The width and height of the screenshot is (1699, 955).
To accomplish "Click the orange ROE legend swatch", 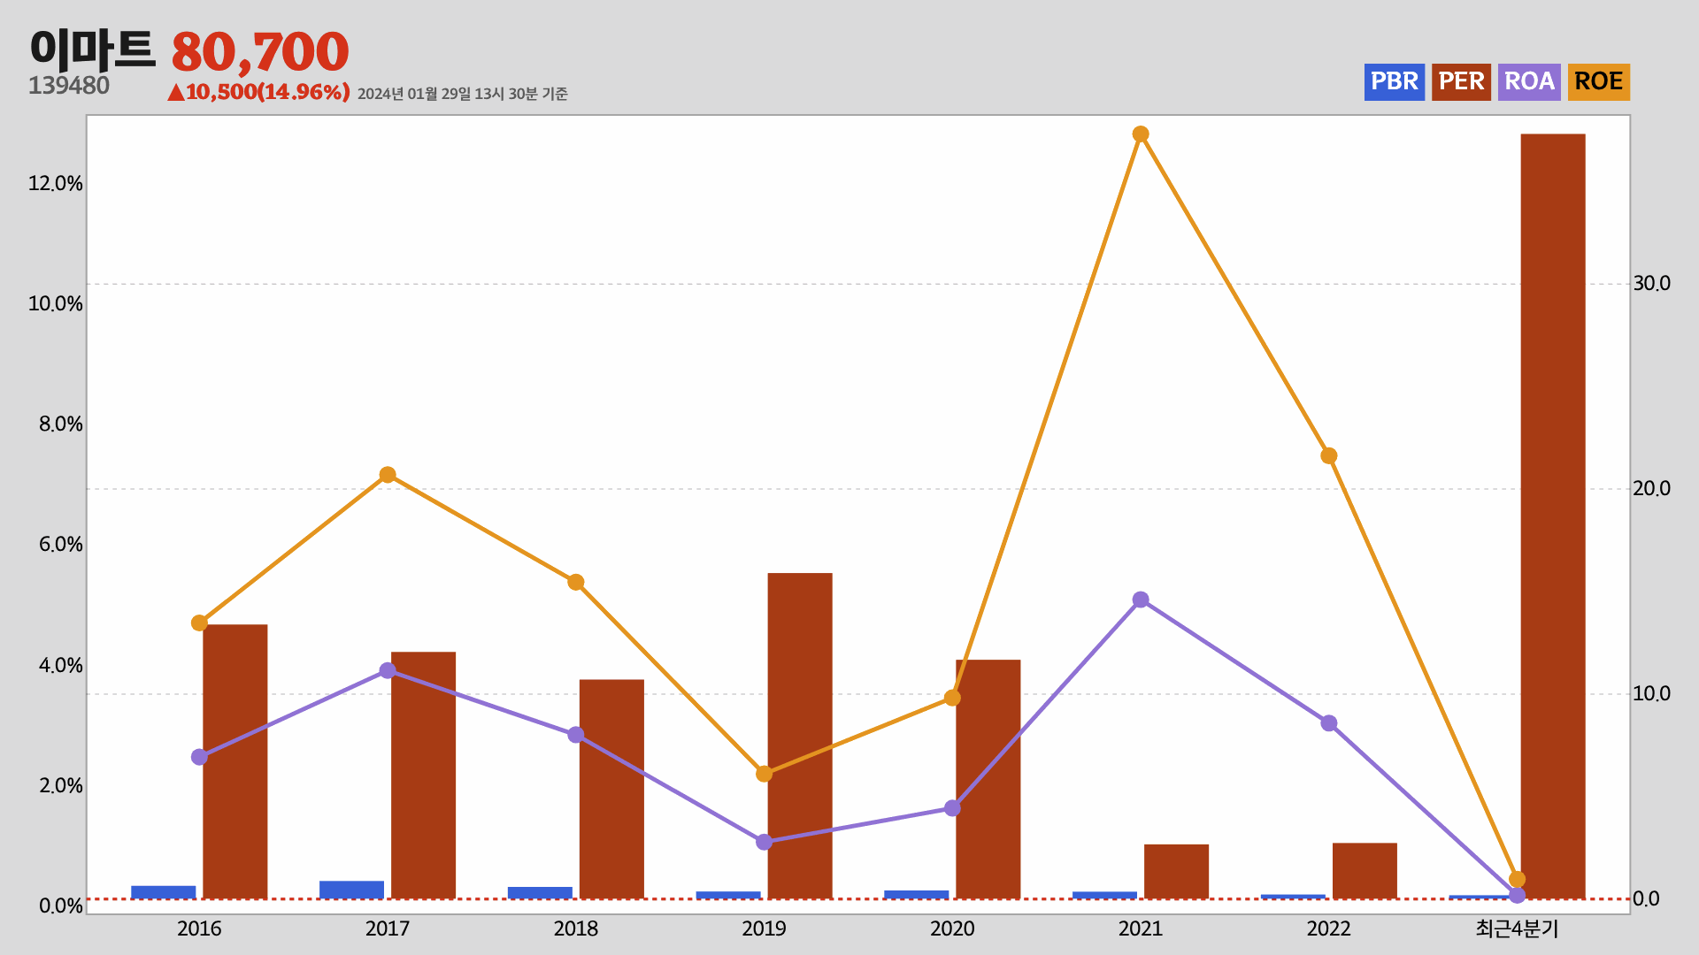I will point(1598,82).
